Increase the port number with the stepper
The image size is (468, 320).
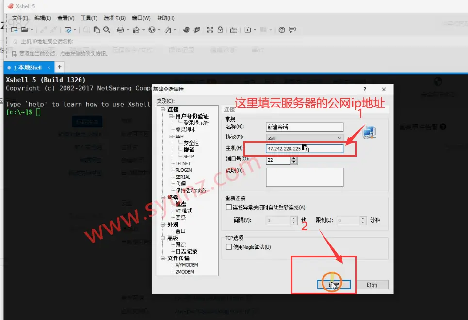pos(293,158)
